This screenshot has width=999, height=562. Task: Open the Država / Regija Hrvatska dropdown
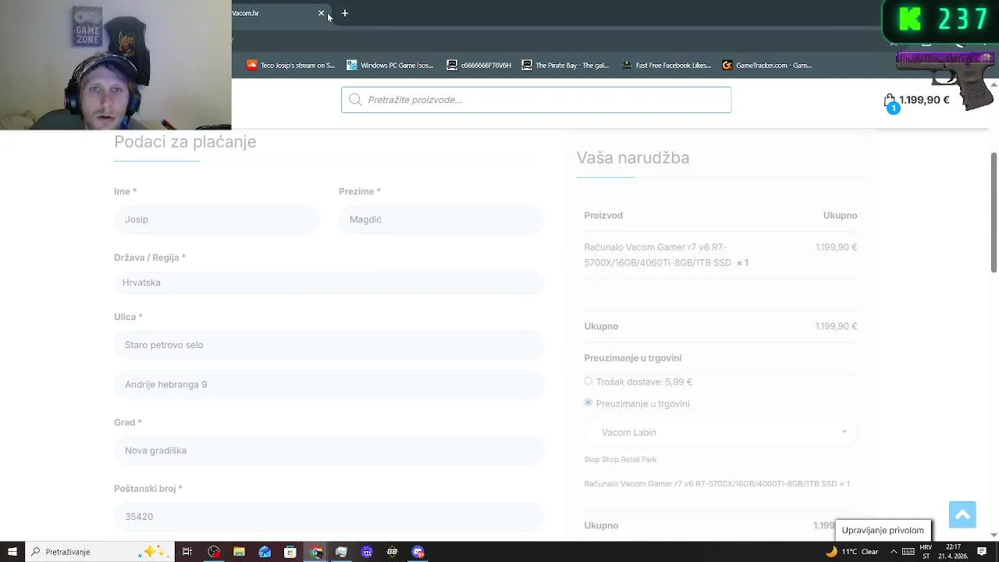(329, 283)
